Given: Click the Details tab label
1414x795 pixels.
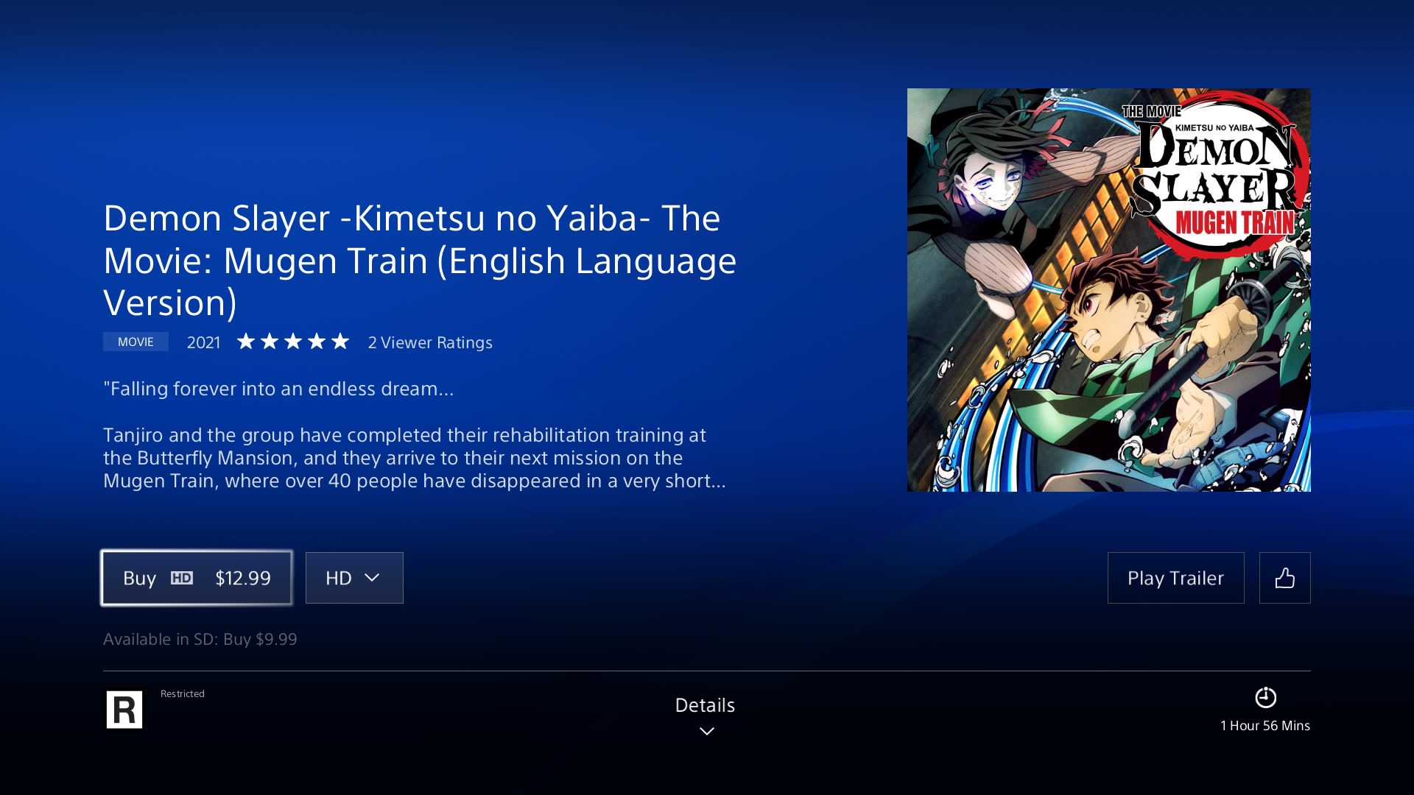Looking at the screenshot, I should tap(705, 704).
